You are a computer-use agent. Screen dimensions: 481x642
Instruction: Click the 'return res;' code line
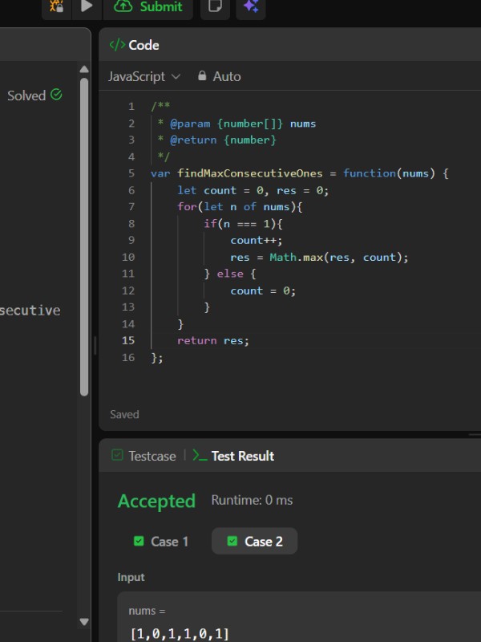[212, 340]
